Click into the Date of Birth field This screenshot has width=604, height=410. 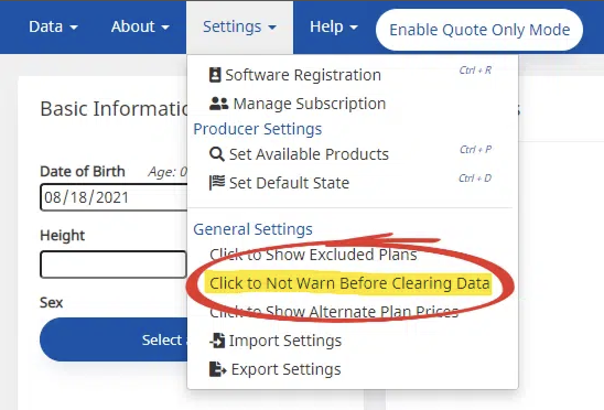point(114,197)
